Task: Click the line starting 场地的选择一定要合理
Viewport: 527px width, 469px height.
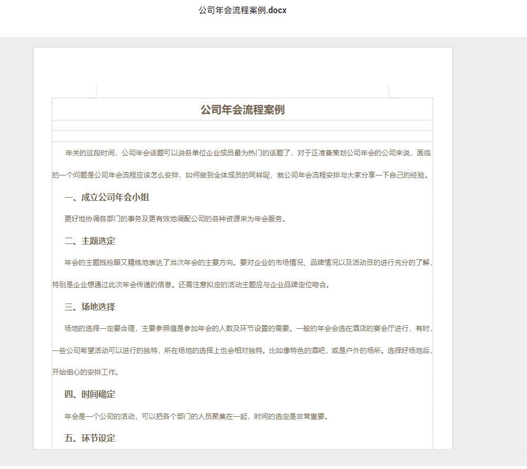Action: tap(248, 329)
